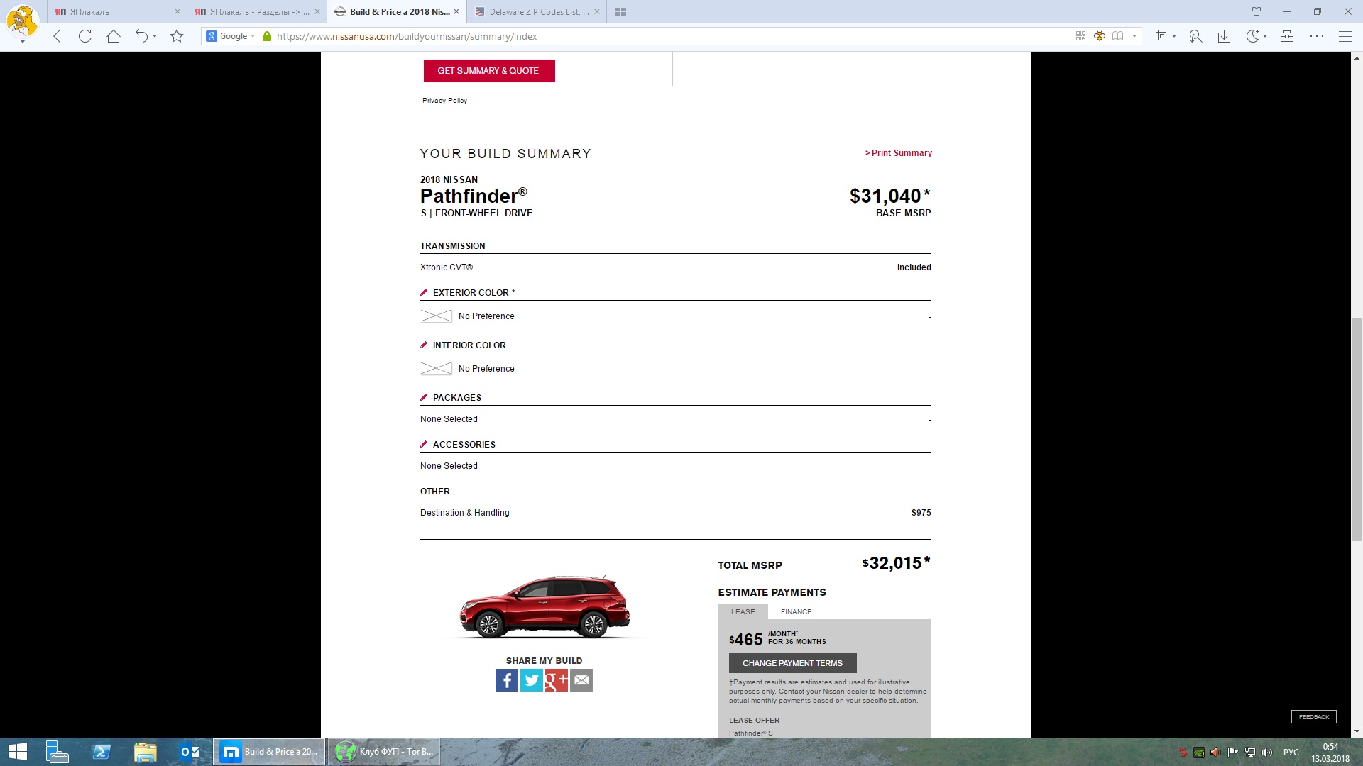Click the bee extension icon in address bar
This screenshot has width=1363, height=766.
click(1099, 36)
